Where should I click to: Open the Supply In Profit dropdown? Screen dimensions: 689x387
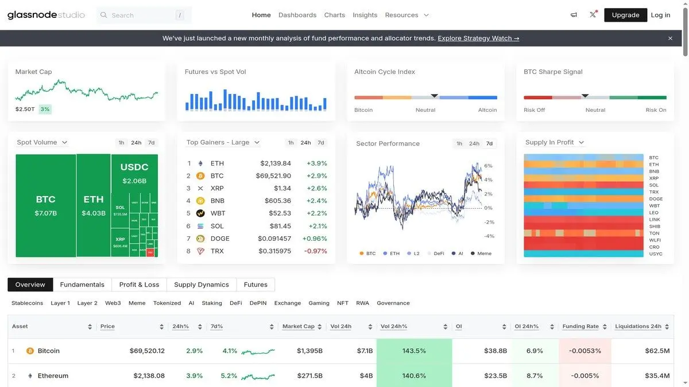[555, 142]
